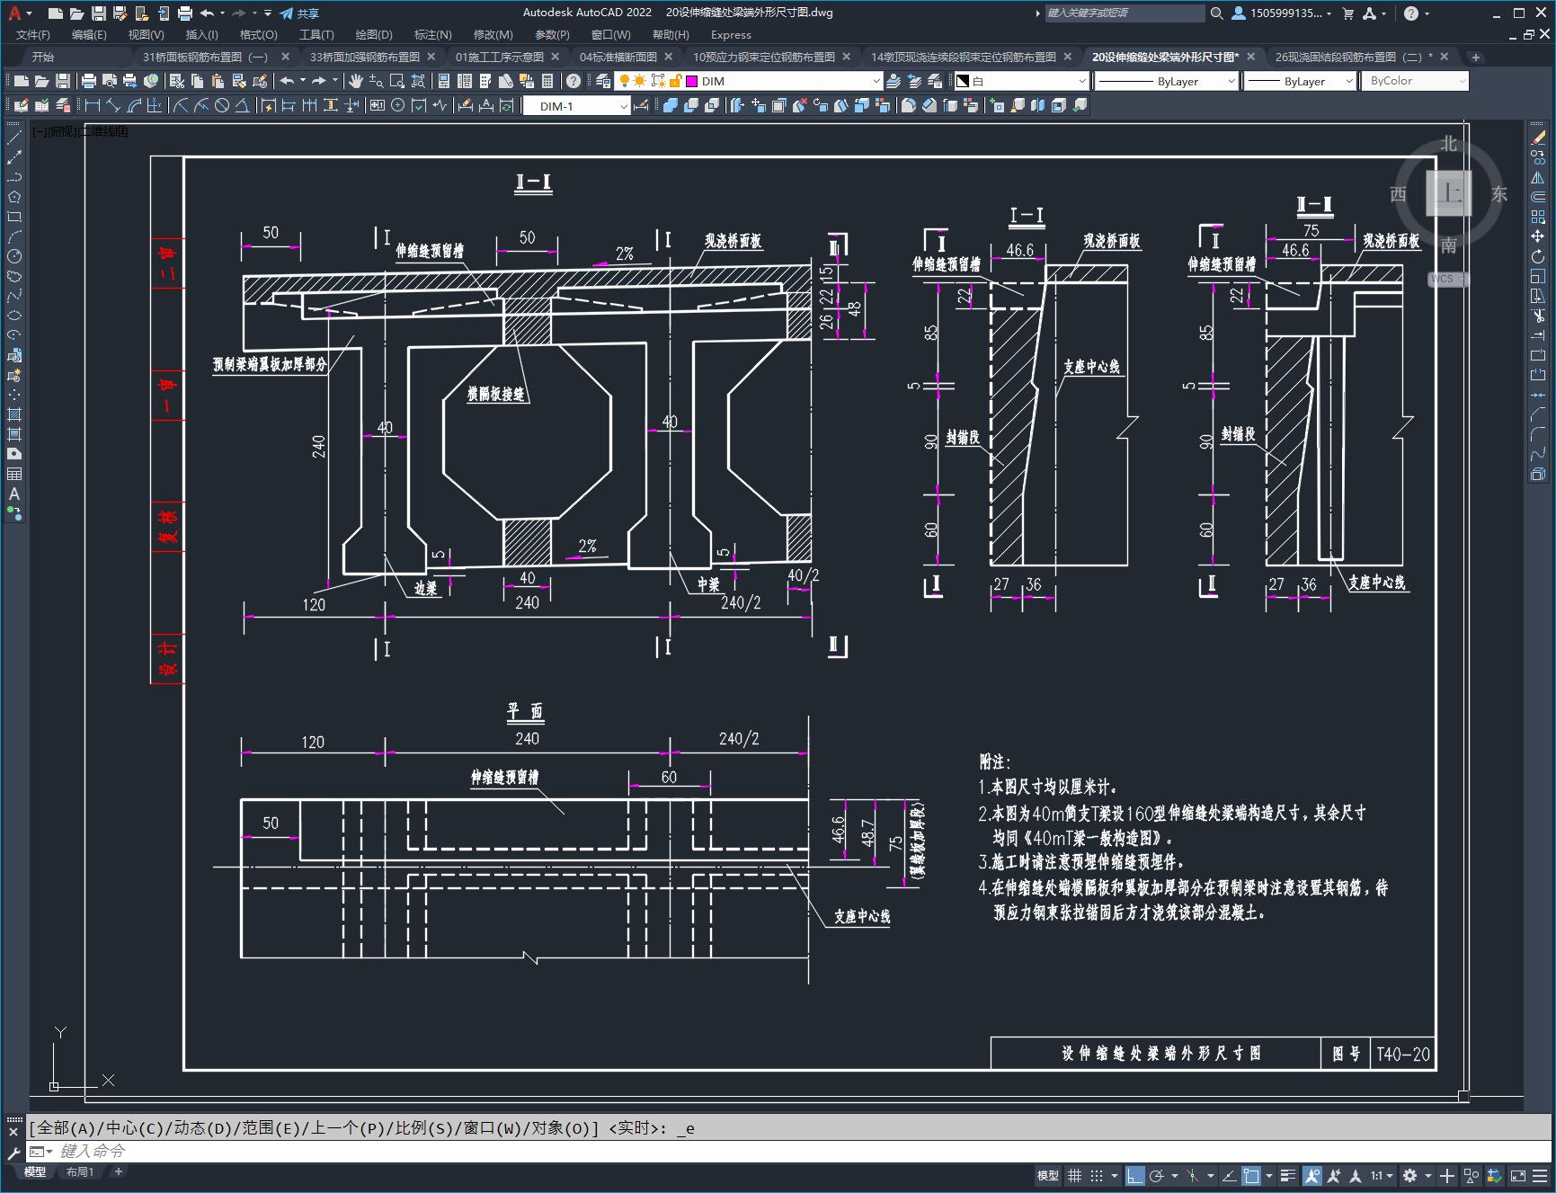Toggle the drawing grid display

[1074, 1175]
